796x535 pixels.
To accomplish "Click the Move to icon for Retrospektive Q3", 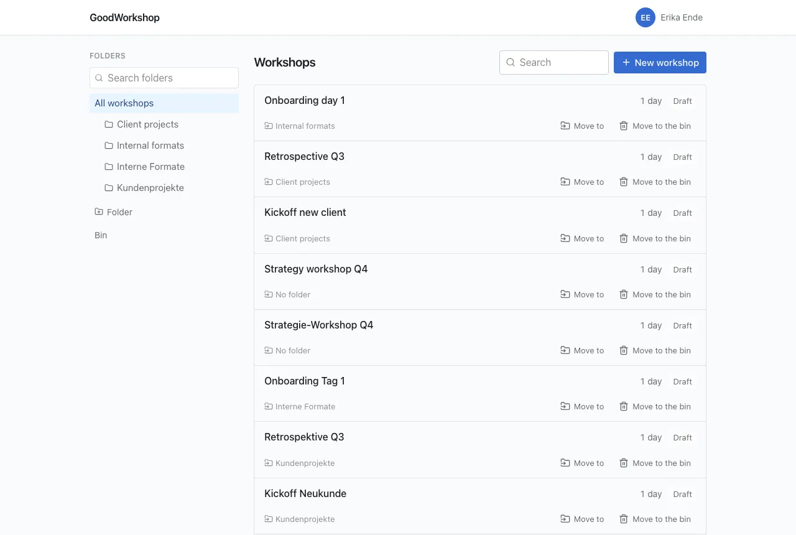I will tap(565, 463).
